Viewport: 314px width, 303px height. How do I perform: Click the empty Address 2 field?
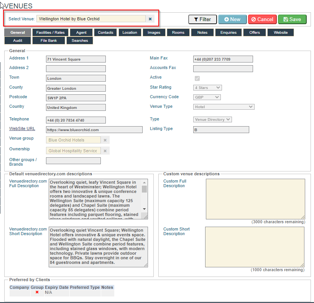point(76,69)
